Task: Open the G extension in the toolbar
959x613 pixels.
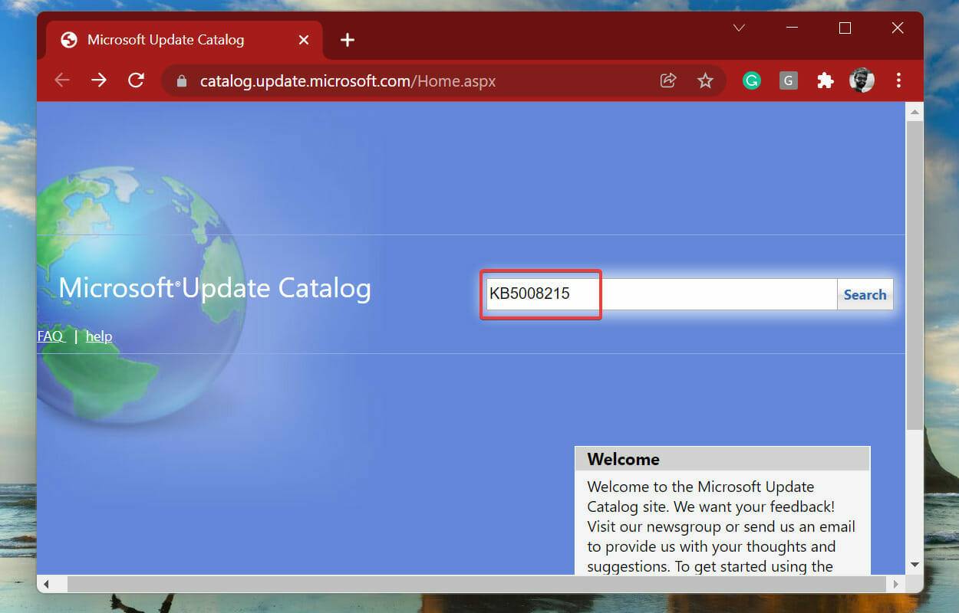Action: [x=788, y=80]
